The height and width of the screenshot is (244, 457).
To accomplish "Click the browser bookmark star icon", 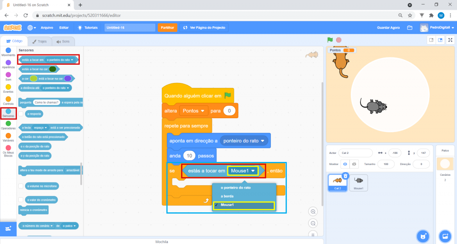I will 410,16.
